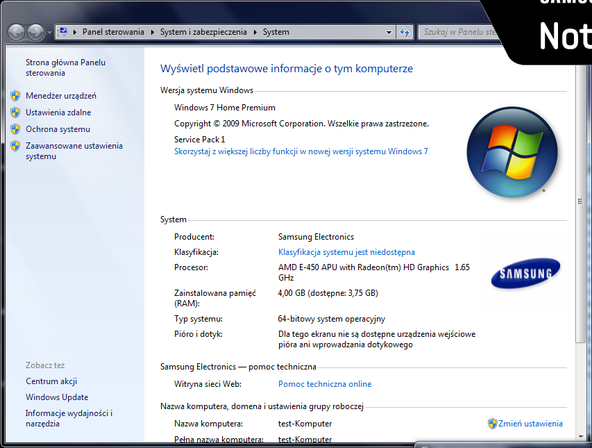Viewport: 592px width, 448px height.
Task: Click the Forward navigation arrow button
Action: 35,32
